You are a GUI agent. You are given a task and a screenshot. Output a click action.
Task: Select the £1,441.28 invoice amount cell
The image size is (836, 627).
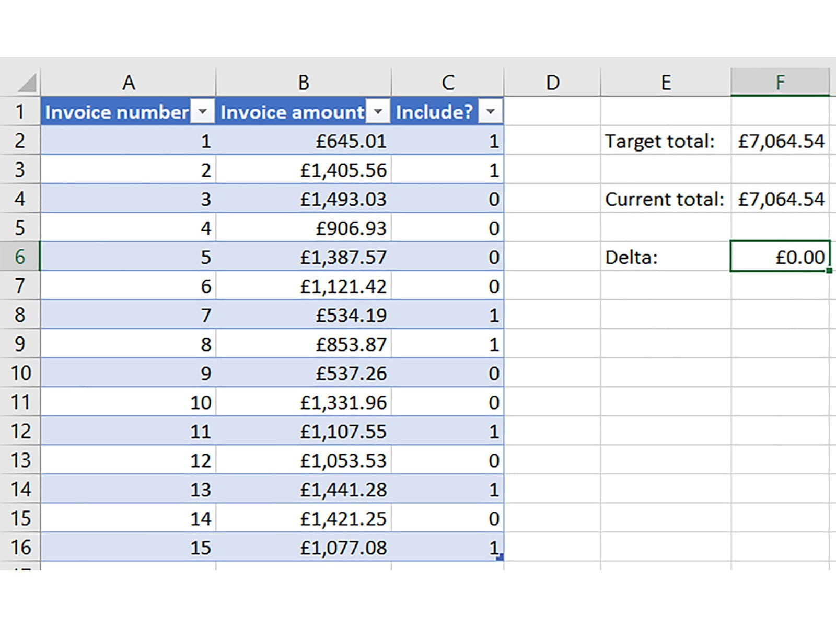[x=303, y=490]
